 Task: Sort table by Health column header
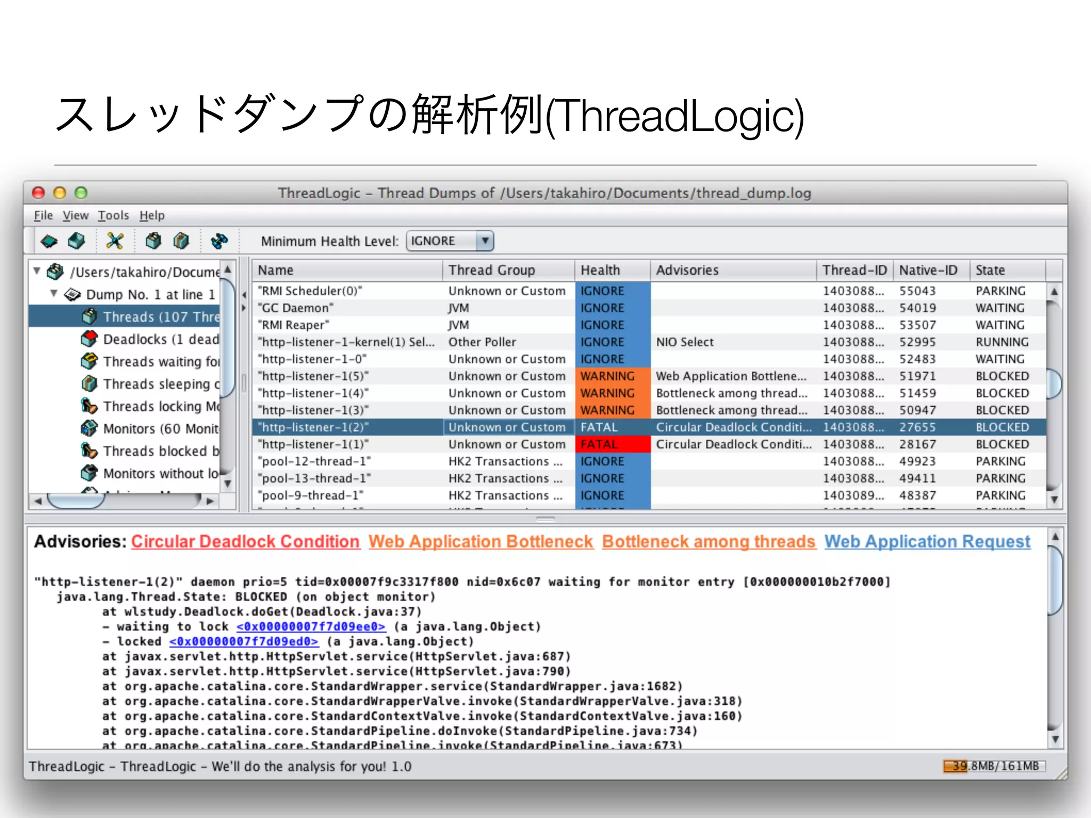click(x=613, y=271)
